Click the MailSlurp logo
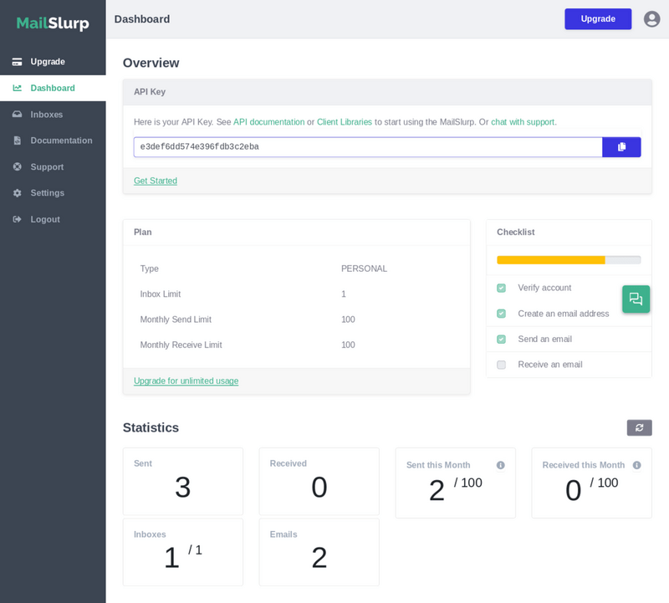The height and width of the screenshot is (603, 669). tap(53, 23)
